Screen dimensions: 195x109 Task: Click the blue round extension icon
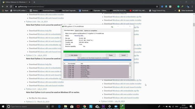pyautogui.click(x=162, y=7)
